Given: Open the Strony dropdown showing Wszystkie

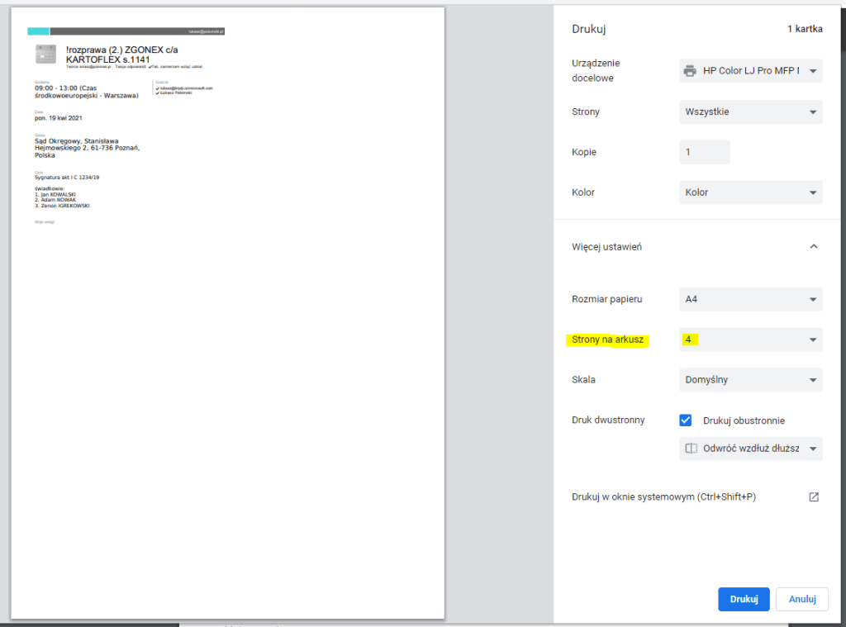Looking at the screenshot, I should tap(750, 112).
